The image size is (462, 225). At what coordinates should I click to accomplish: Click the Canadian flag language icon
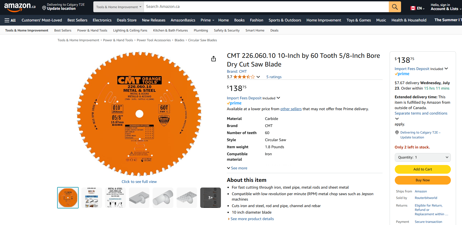coord(413,8)
